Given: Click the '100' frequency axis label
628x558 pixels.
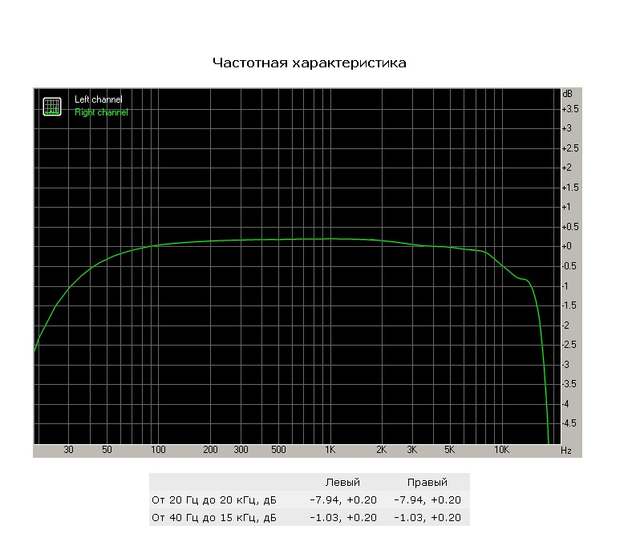Looking at the screenshot, I should (158, 450).
